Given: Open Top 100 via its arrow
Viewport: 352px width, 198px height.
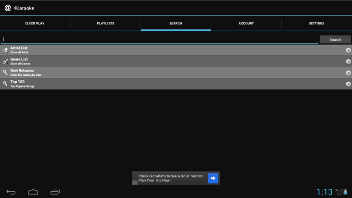Looking at the screenshot, I should click(348, 84).
